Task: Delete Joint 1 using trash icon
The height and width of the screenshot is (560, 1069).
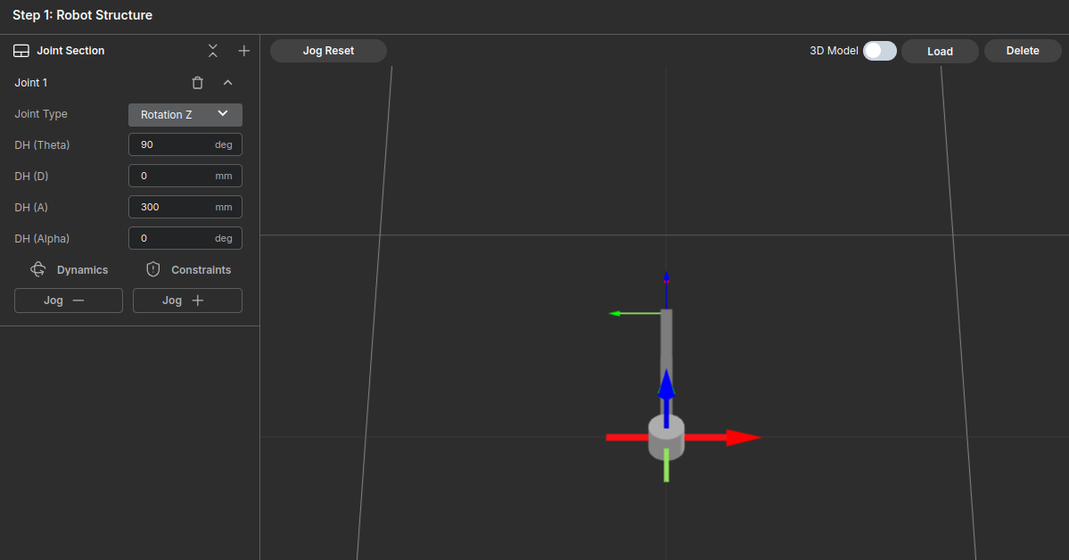Action: [198, 83]
